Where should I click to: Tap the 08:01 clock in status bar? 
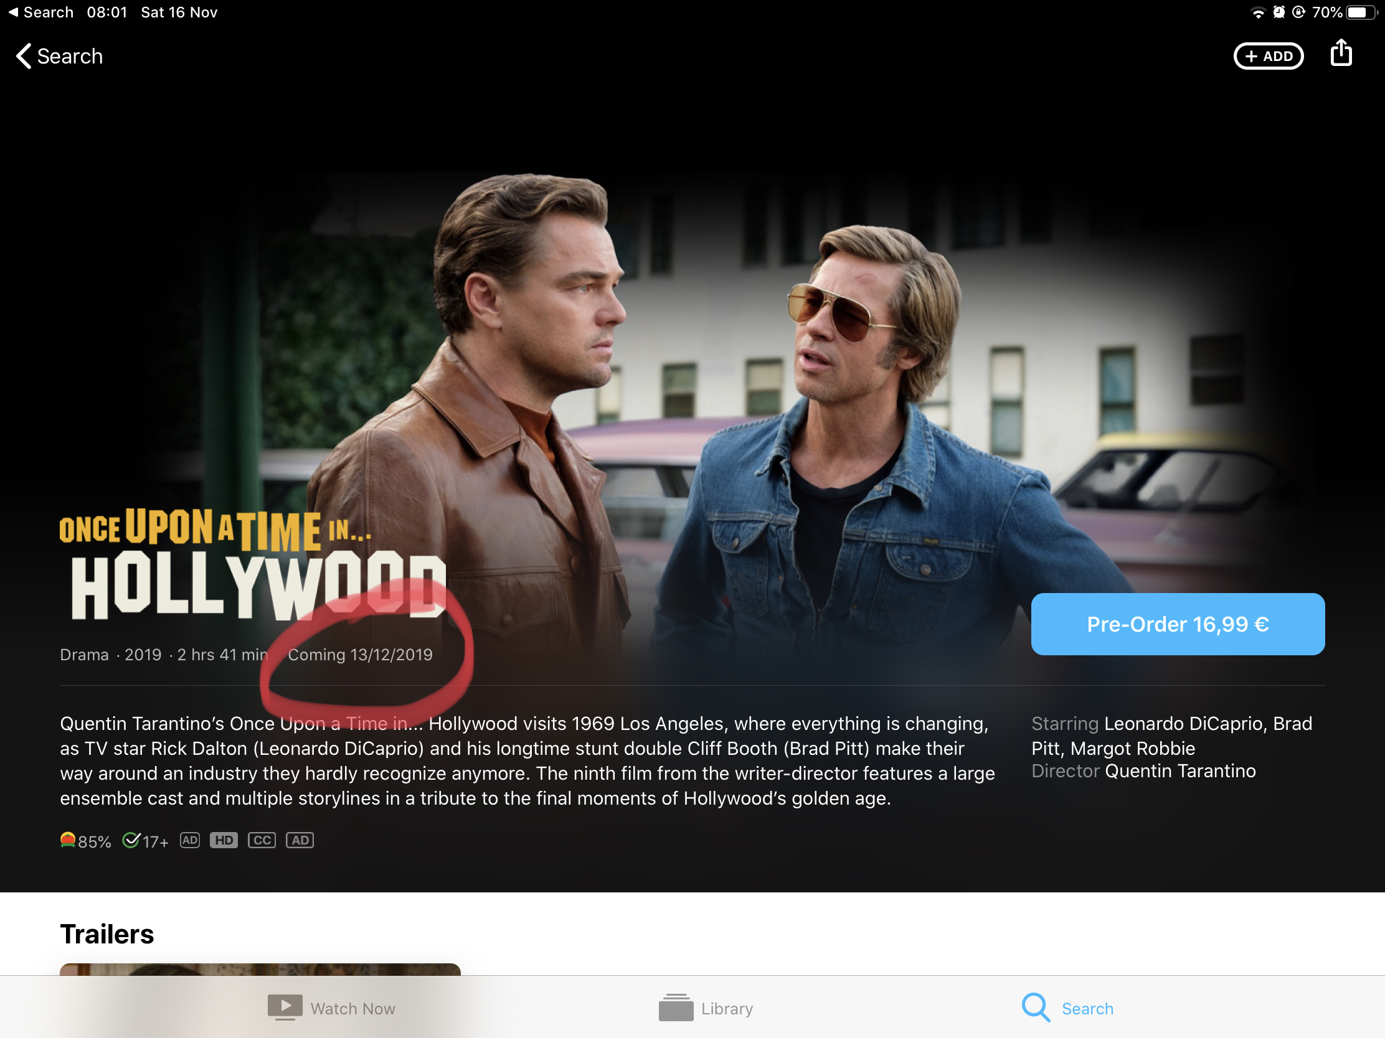point(107,12)
